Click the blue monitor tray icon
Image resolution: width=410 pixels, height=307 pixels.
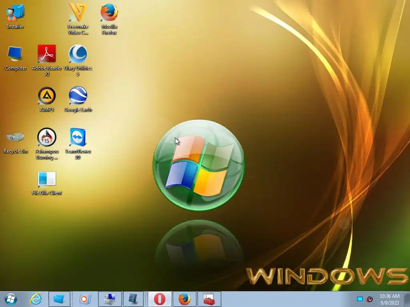click(360, 299)
